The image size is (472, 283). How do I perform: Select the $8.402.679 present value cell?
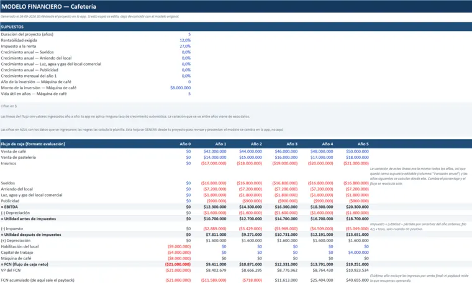tap(216, 271)
